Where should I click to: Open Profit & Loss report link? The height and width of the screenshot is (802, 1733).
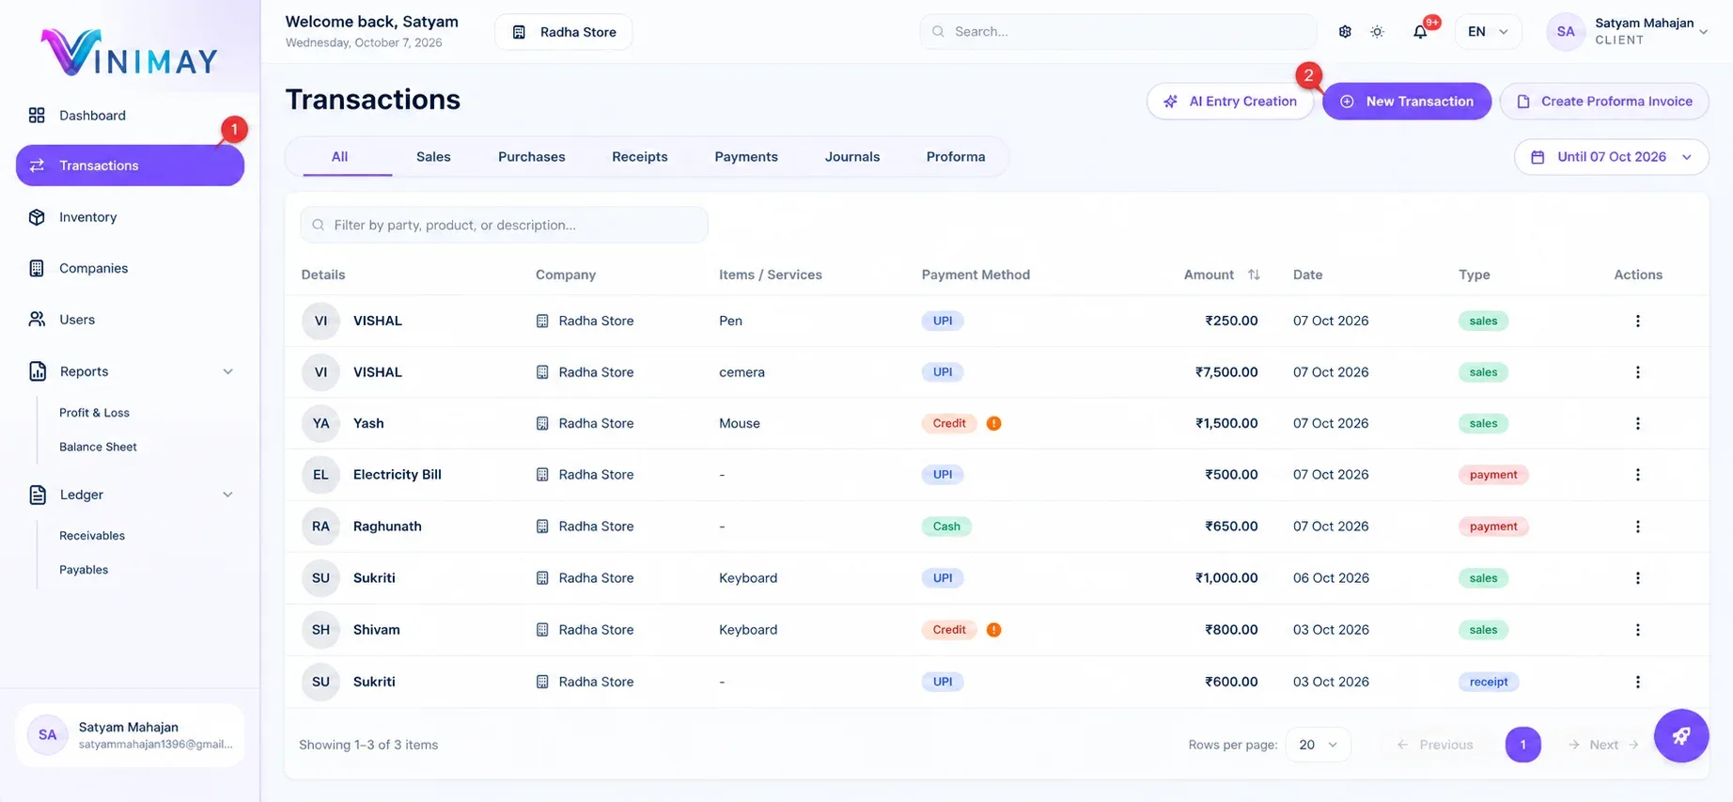coord(94,413)
